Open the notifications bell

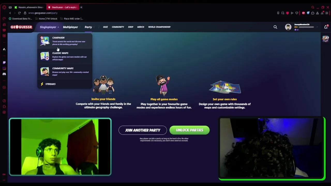coord(326,27)
